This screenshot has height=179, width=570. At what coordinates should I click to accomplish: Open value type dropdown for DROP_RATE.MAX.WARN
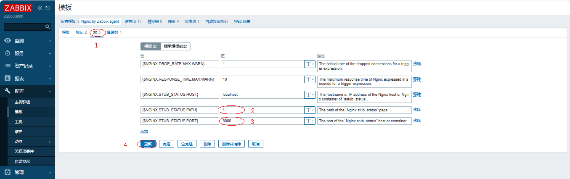[x=309, y=64]
